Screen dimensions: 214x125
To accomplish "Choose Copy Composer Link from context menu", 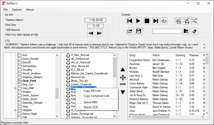I will 97,96.
